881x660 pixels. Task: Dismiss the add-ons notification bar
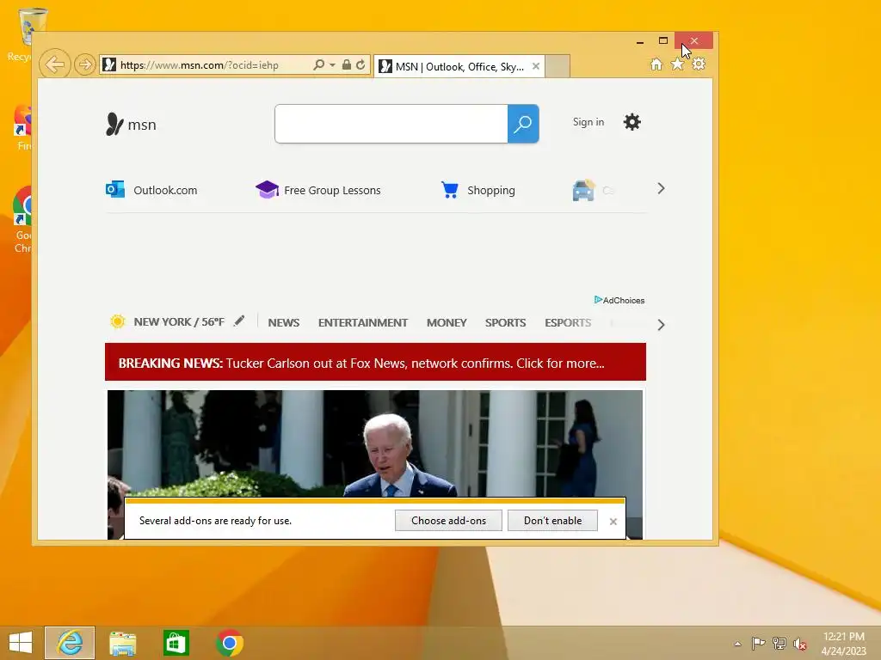click(613, 522)
